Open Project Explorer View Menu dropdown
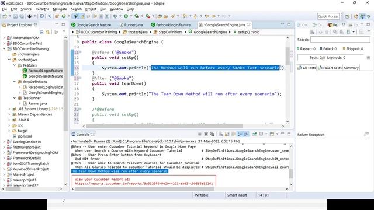Image resolution: width=374 pixels, height=210 pixels. pyautogui.click(x=64, y=32)
